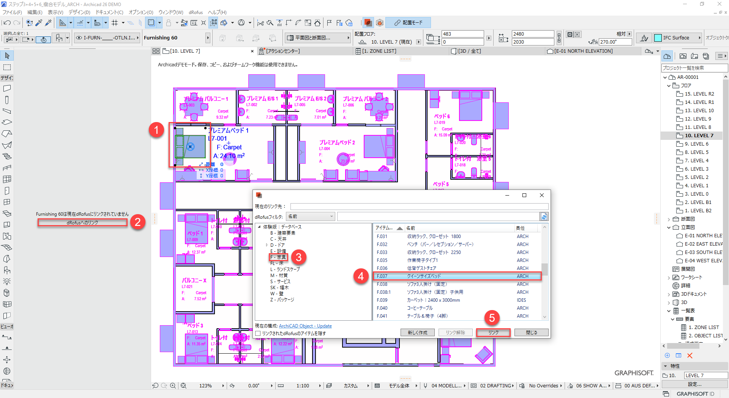Open the dRofus filter 名前 dropdown

point(311,217)
